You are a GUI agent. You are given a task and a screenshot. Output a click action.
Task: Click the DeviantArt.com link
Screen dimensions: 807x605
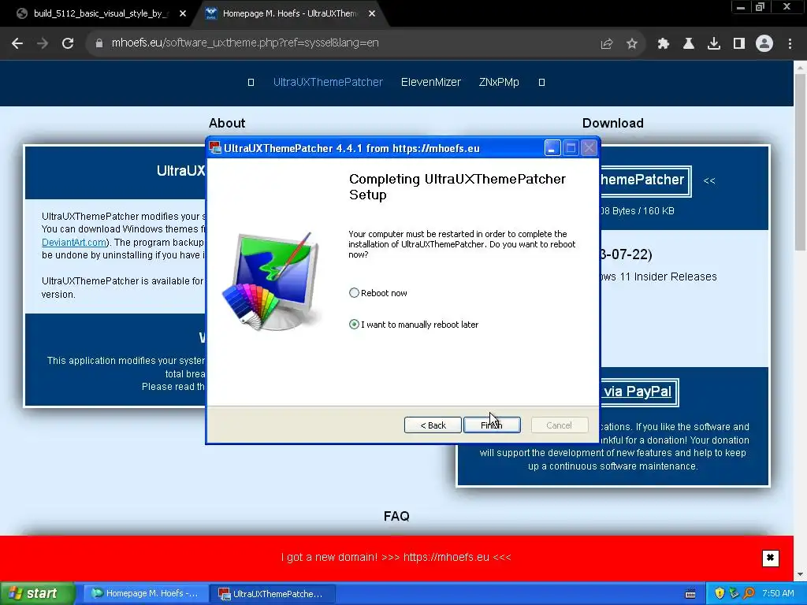point(74,243)
